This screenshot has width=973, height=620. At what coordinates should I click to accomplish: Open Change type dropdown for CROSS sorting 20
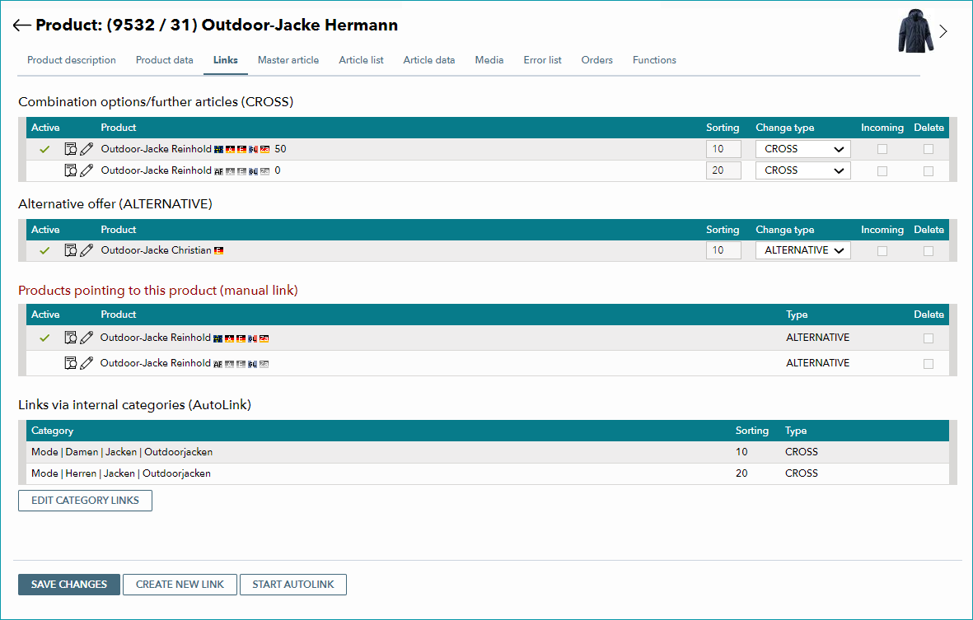point(803,170)
